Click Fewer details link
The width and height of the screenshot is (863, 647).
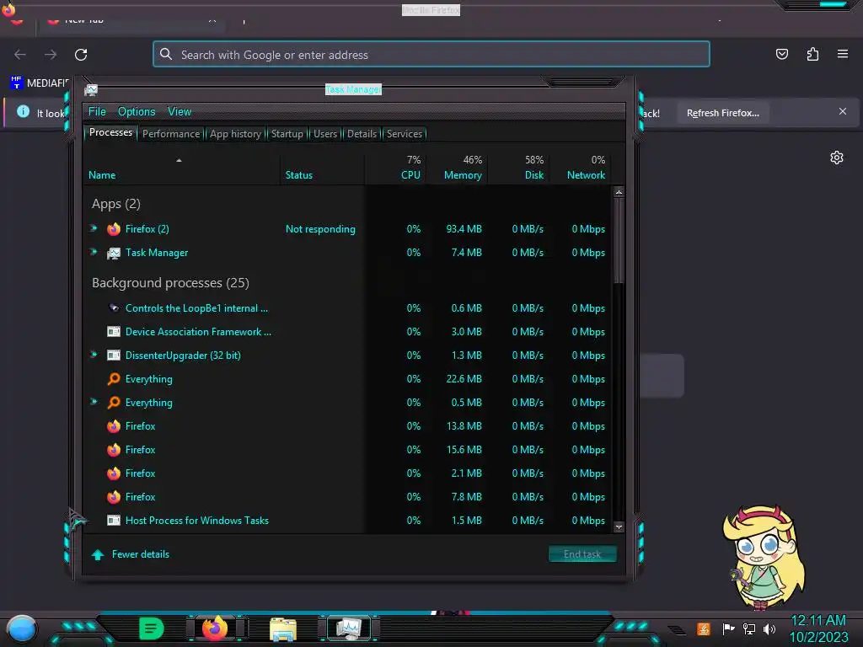click(141, 554)
